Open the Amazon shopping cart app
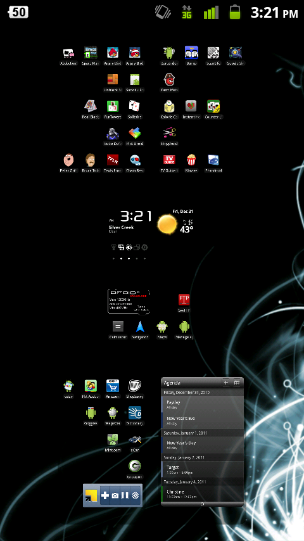This screenshot has height=541, width=304. click(113, 386)
